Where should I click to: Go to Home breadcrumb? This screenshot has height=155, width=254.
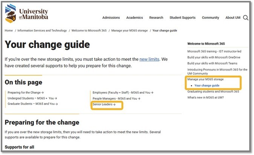point(9,30)
